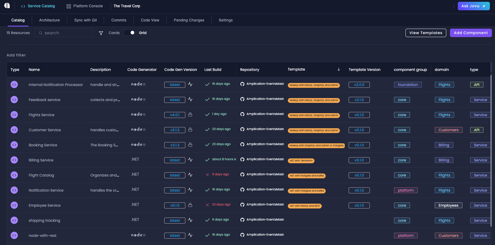
Task: Switch to the Architecture tab
Action: [50, 20]
